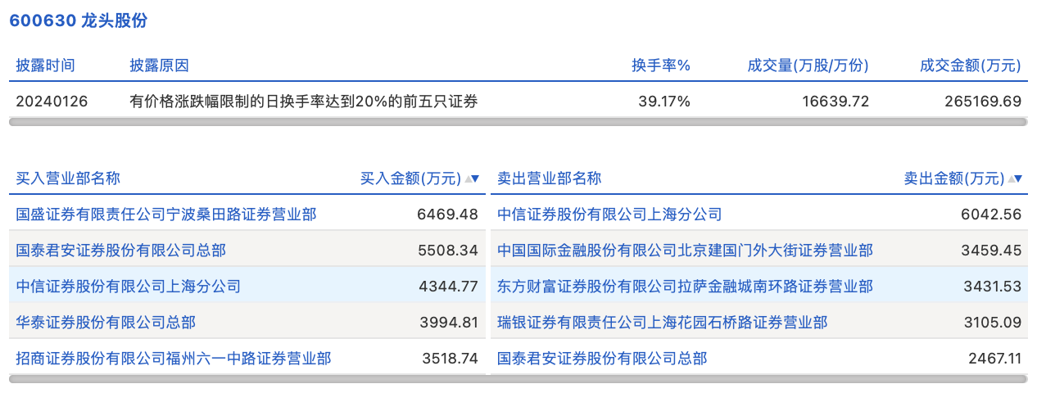Open 国盛证券宁波桑田路证券营业部 buyer link

point(166,215)
